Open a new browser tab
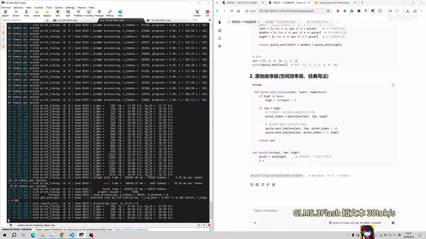The width and height of the screenshot is (426, 239). pyautogui.click(x=362, y=3)
